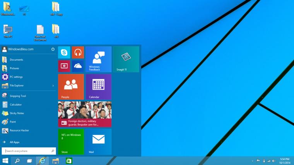This screenshot has height=165, width=294.
Task: Open the OneDrive cloud tile
Action: 78,66
